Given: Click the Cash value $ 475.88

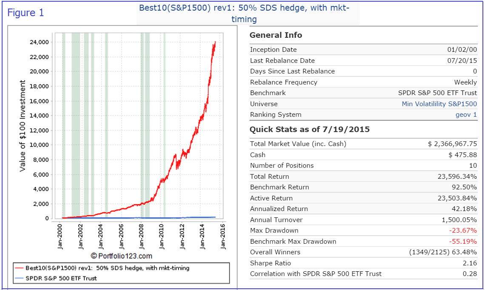Looking at the screenshot, I should [463, 155].
